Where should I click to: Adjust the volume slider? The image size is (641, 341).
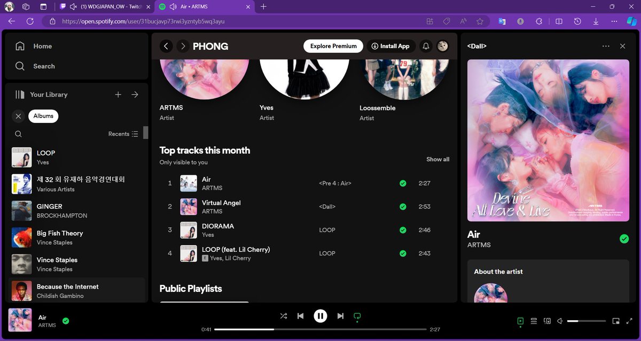tap(587, 321)
